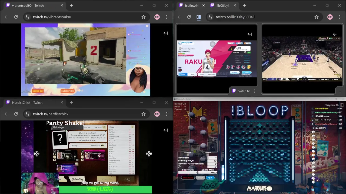Click Score Min input field
The image size is (346, 194).
pos(188,172)
